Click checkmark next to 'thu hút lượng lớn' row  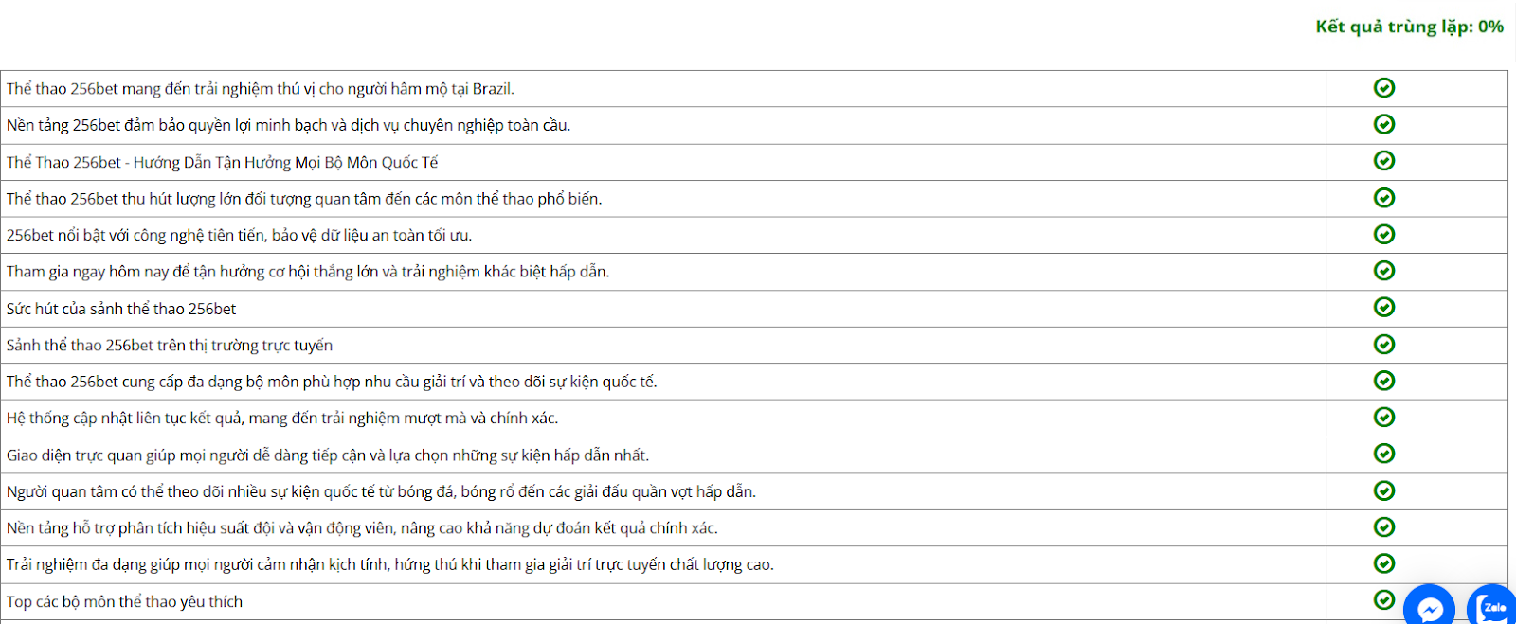tap(1384, 198)
